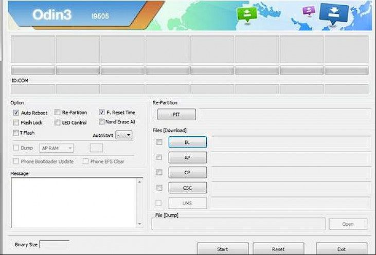Image resolution: width=376 pixels, height=255 pixels.
Task: Enable the Flash Lock checkbox
Action: [16, 122]
